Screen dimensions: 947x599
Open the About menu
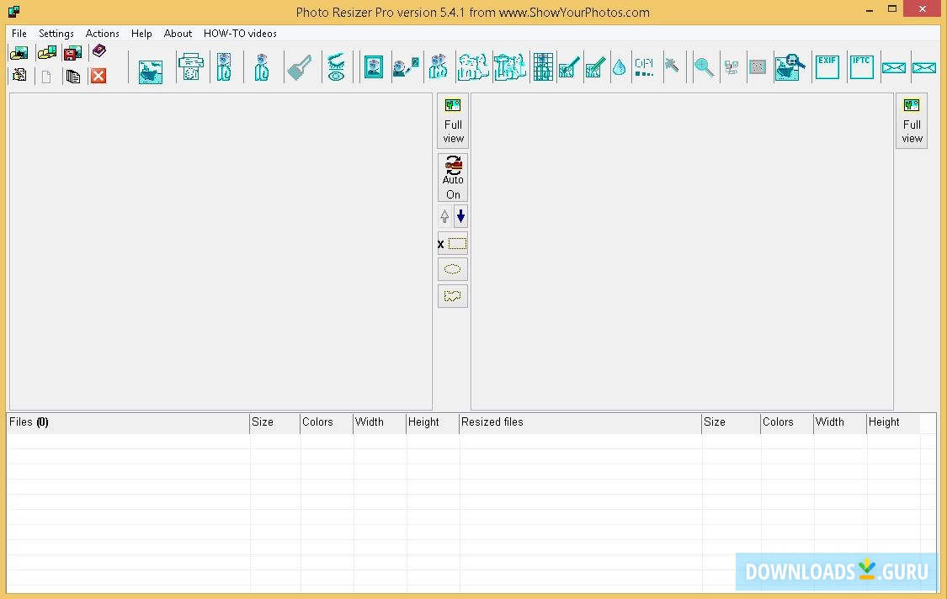click(178, 33)
